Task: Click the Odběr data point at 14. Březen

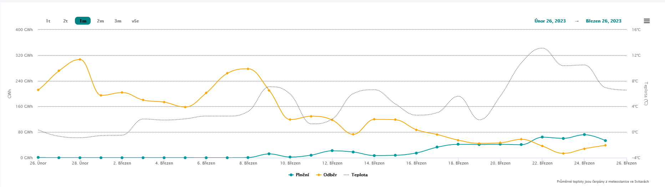Action: [x=374, y=119]
